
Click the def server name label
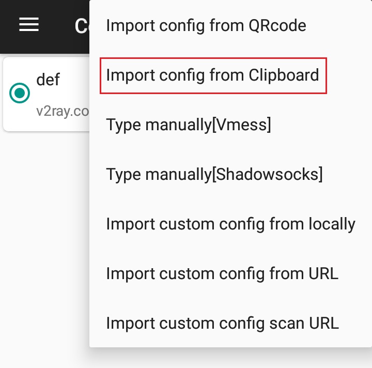(48, 80)
